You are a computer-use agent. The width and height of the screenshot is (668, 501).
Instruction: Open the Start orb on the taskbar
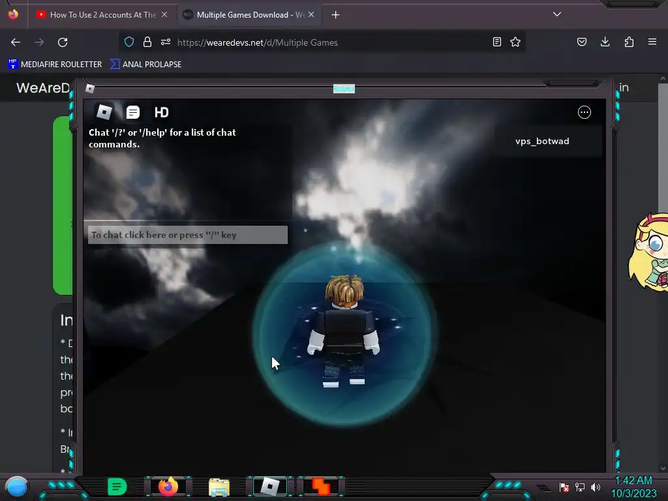point(17,488)
